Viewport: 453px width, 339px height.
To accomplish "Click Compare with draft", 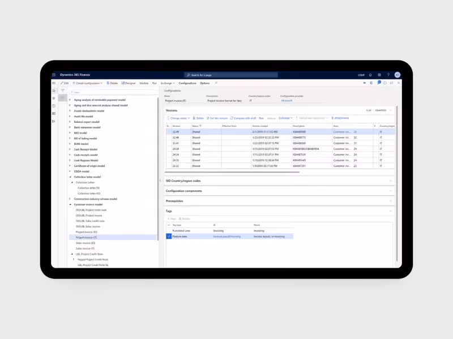I will 243,118.
